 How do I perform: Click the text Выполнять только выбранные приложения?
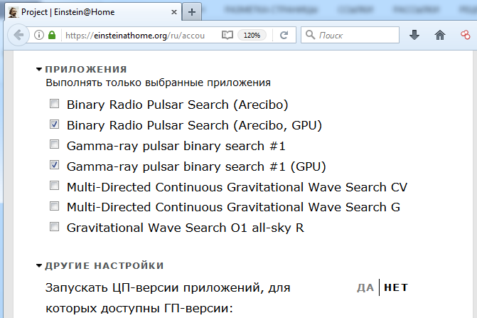coord(159,83)
